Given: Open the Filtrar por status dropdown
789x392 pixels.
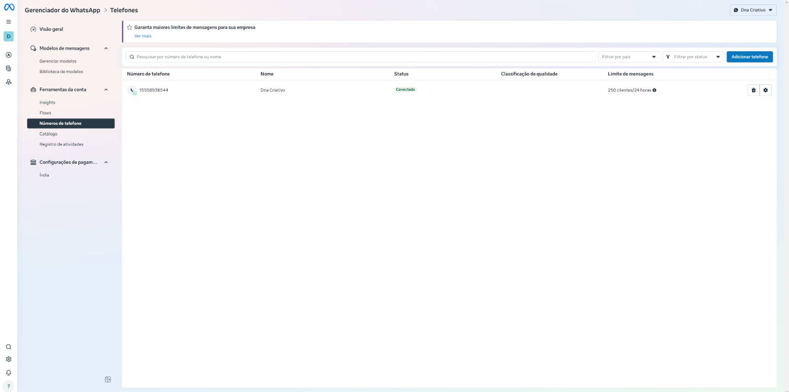Looking at the screenshot, I should (x=693, y=57).
